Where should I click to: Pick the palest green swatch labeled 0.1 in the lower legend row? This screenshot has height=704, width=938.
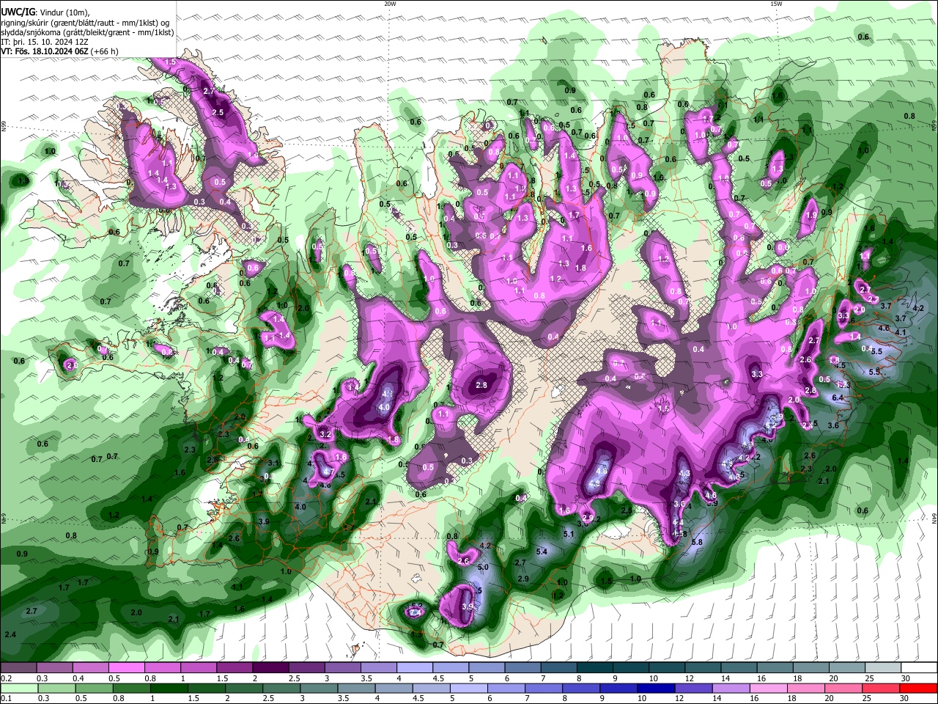[19, 688]
